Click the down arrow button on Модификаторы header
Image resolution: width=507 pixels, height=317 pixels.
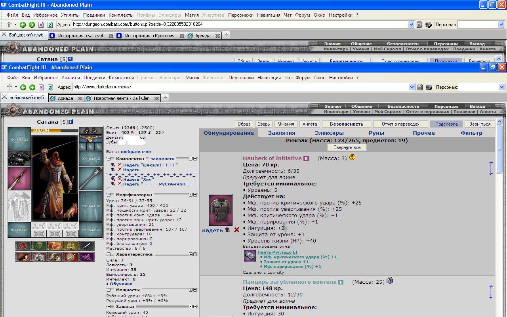coord(195,195)
